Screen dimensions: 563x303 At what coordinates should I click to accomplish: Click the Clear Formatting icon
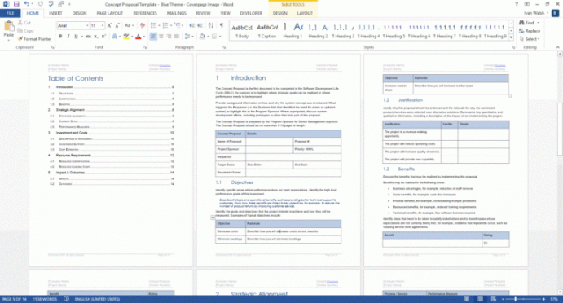[x=143, y=25]
